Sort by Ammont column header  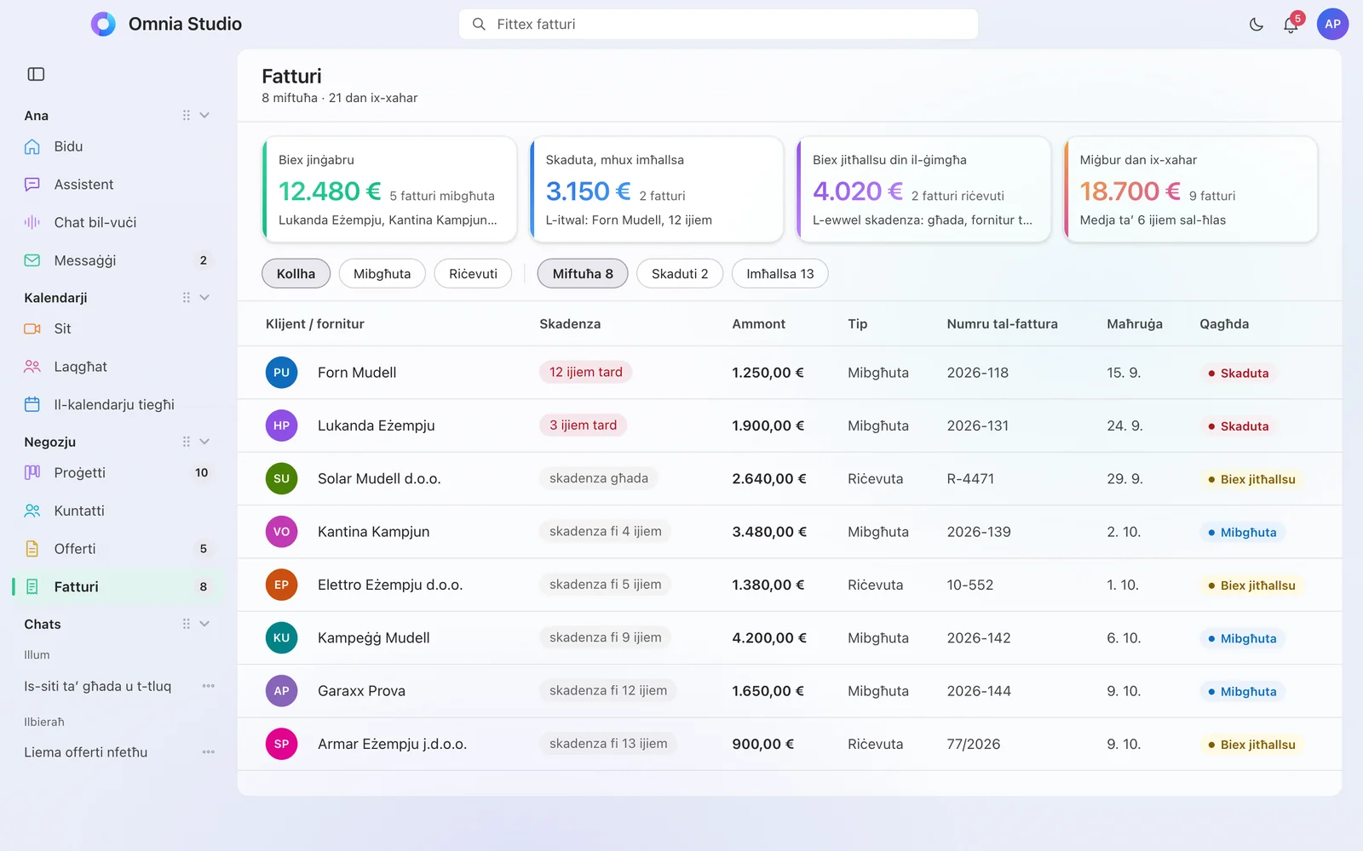tap(758, 324)
